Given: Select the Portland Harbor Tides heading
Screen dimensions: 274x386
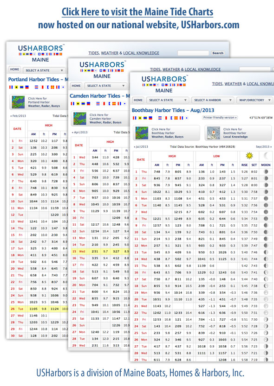Looking at the screenshot, I should pyautogui.click(x=38, y=80).
